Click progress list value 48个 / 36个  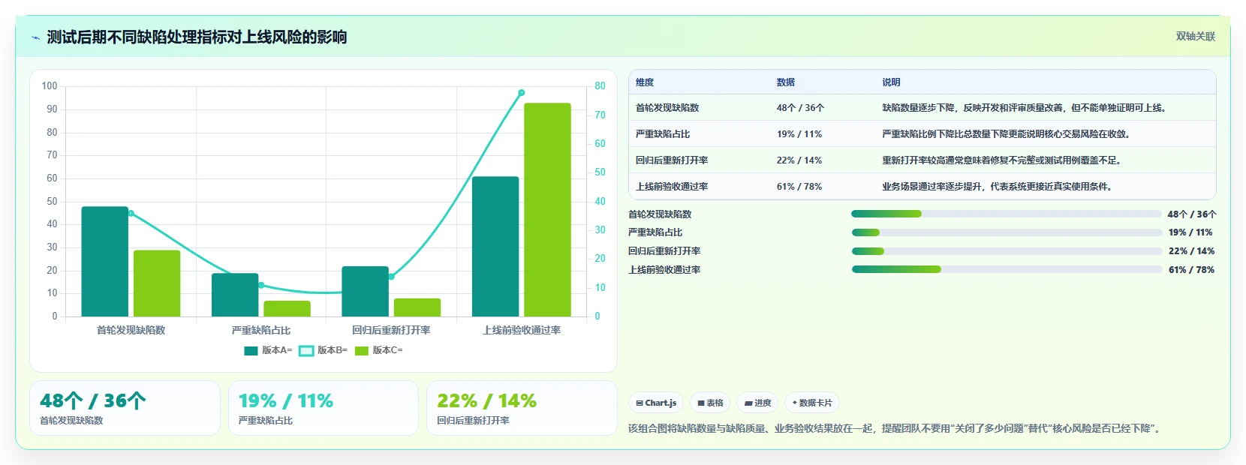point(1192,214)
